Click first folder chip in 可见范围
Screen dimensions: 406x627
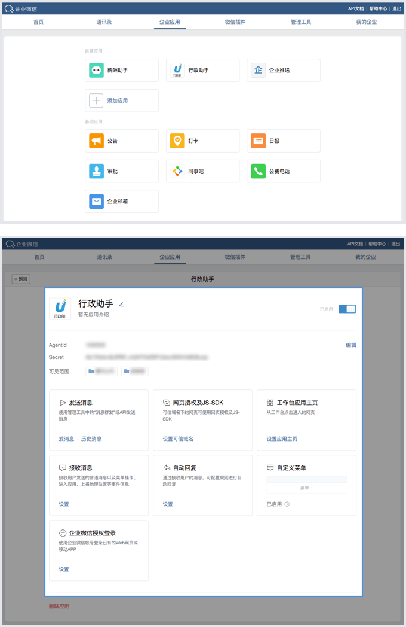point(102,372)
